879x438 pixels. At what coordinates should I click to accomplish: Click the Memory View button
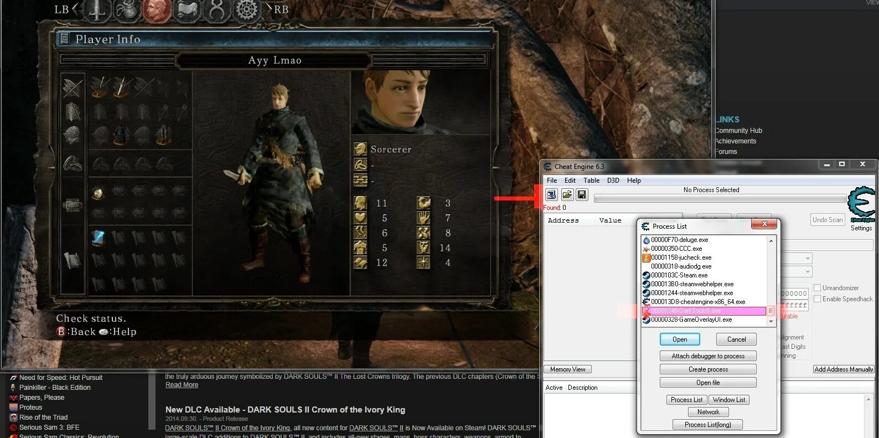(x=567, y=369)
